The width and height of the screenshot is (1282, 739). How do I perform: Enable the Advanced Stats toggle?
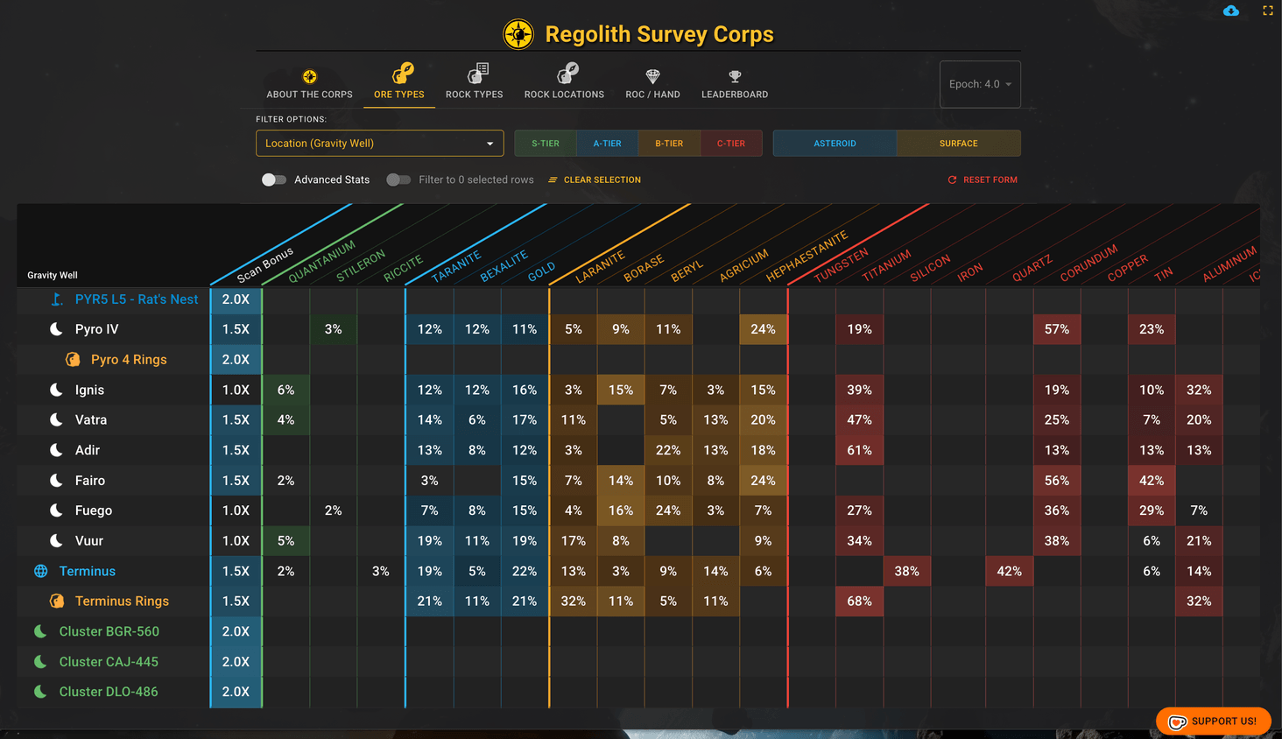(x=274, y=179)
